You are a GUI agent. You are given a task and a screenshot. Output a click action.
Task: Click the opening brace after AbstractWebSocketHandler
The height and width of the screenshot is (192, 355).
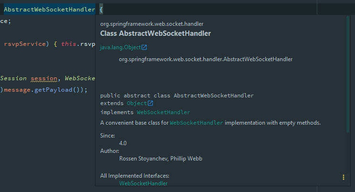pos(101,10)
